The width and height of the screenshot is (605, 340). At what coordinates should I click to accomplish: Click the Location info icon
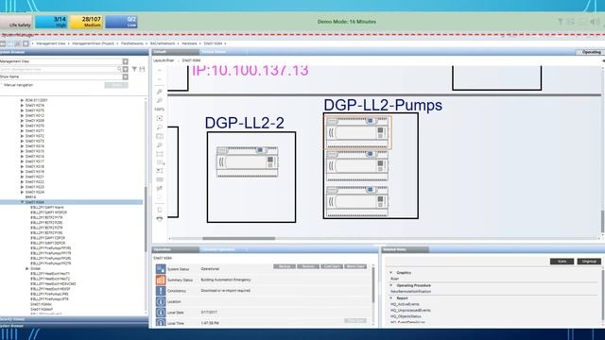(161, 301)
